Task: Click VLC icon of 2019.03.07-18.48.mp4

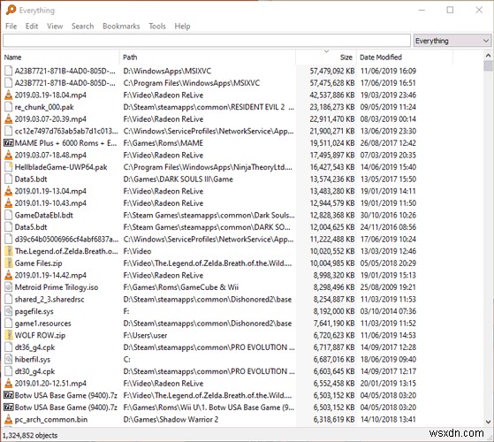Action: 9,155
